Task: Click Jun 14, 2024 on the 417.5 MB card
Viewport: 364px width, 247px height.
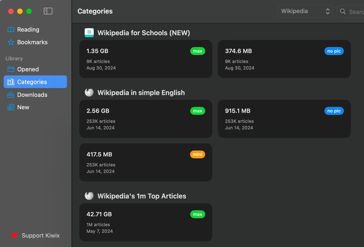Action: 100,171
